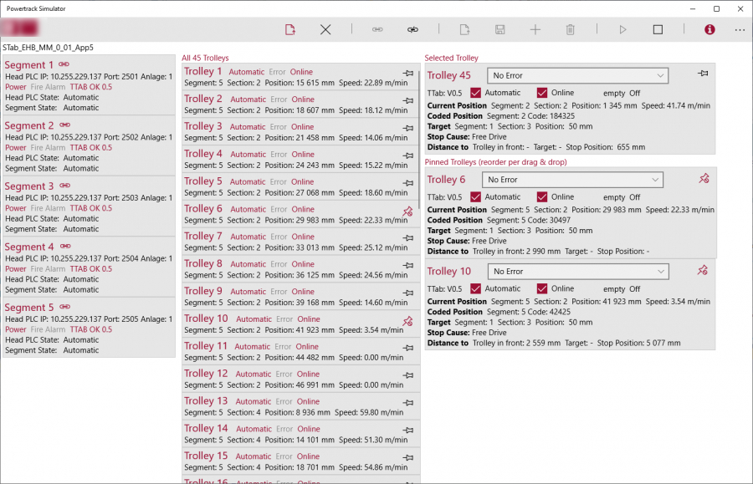Toggle Automatic checkbox for Trolley 10

coord(476,288)
